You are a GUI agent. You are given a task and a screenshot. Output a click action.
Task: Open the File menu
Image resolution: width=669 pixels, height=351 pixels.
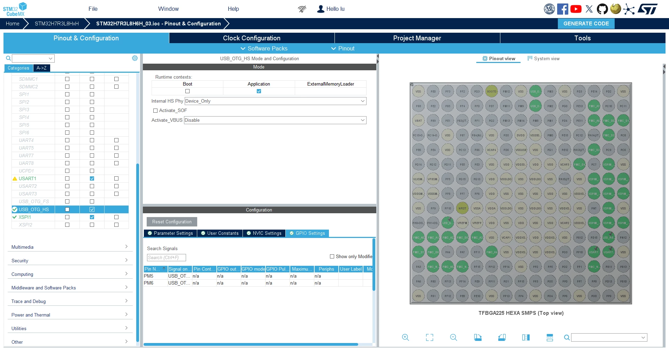[x=93, y=9]
